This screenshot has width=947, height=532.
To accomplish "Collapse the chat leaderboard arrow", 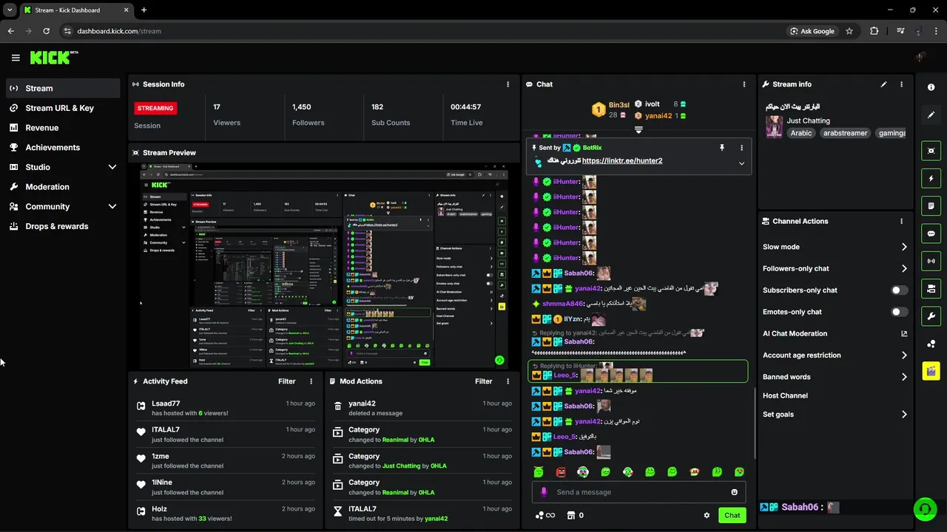I will pyautogui.click(x=638, y=130).
